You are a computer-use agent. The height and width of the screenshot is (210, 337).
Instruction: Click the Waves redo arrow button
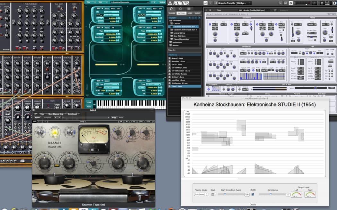[x=45, y=122]
